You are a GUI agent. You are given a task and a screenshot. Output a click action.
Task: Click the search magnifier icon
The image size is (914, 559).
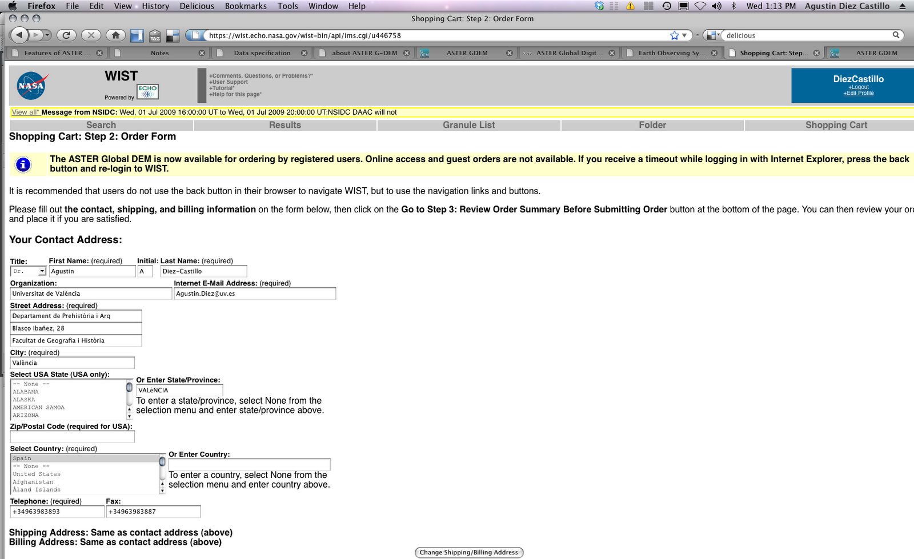(x=896, y=35)
